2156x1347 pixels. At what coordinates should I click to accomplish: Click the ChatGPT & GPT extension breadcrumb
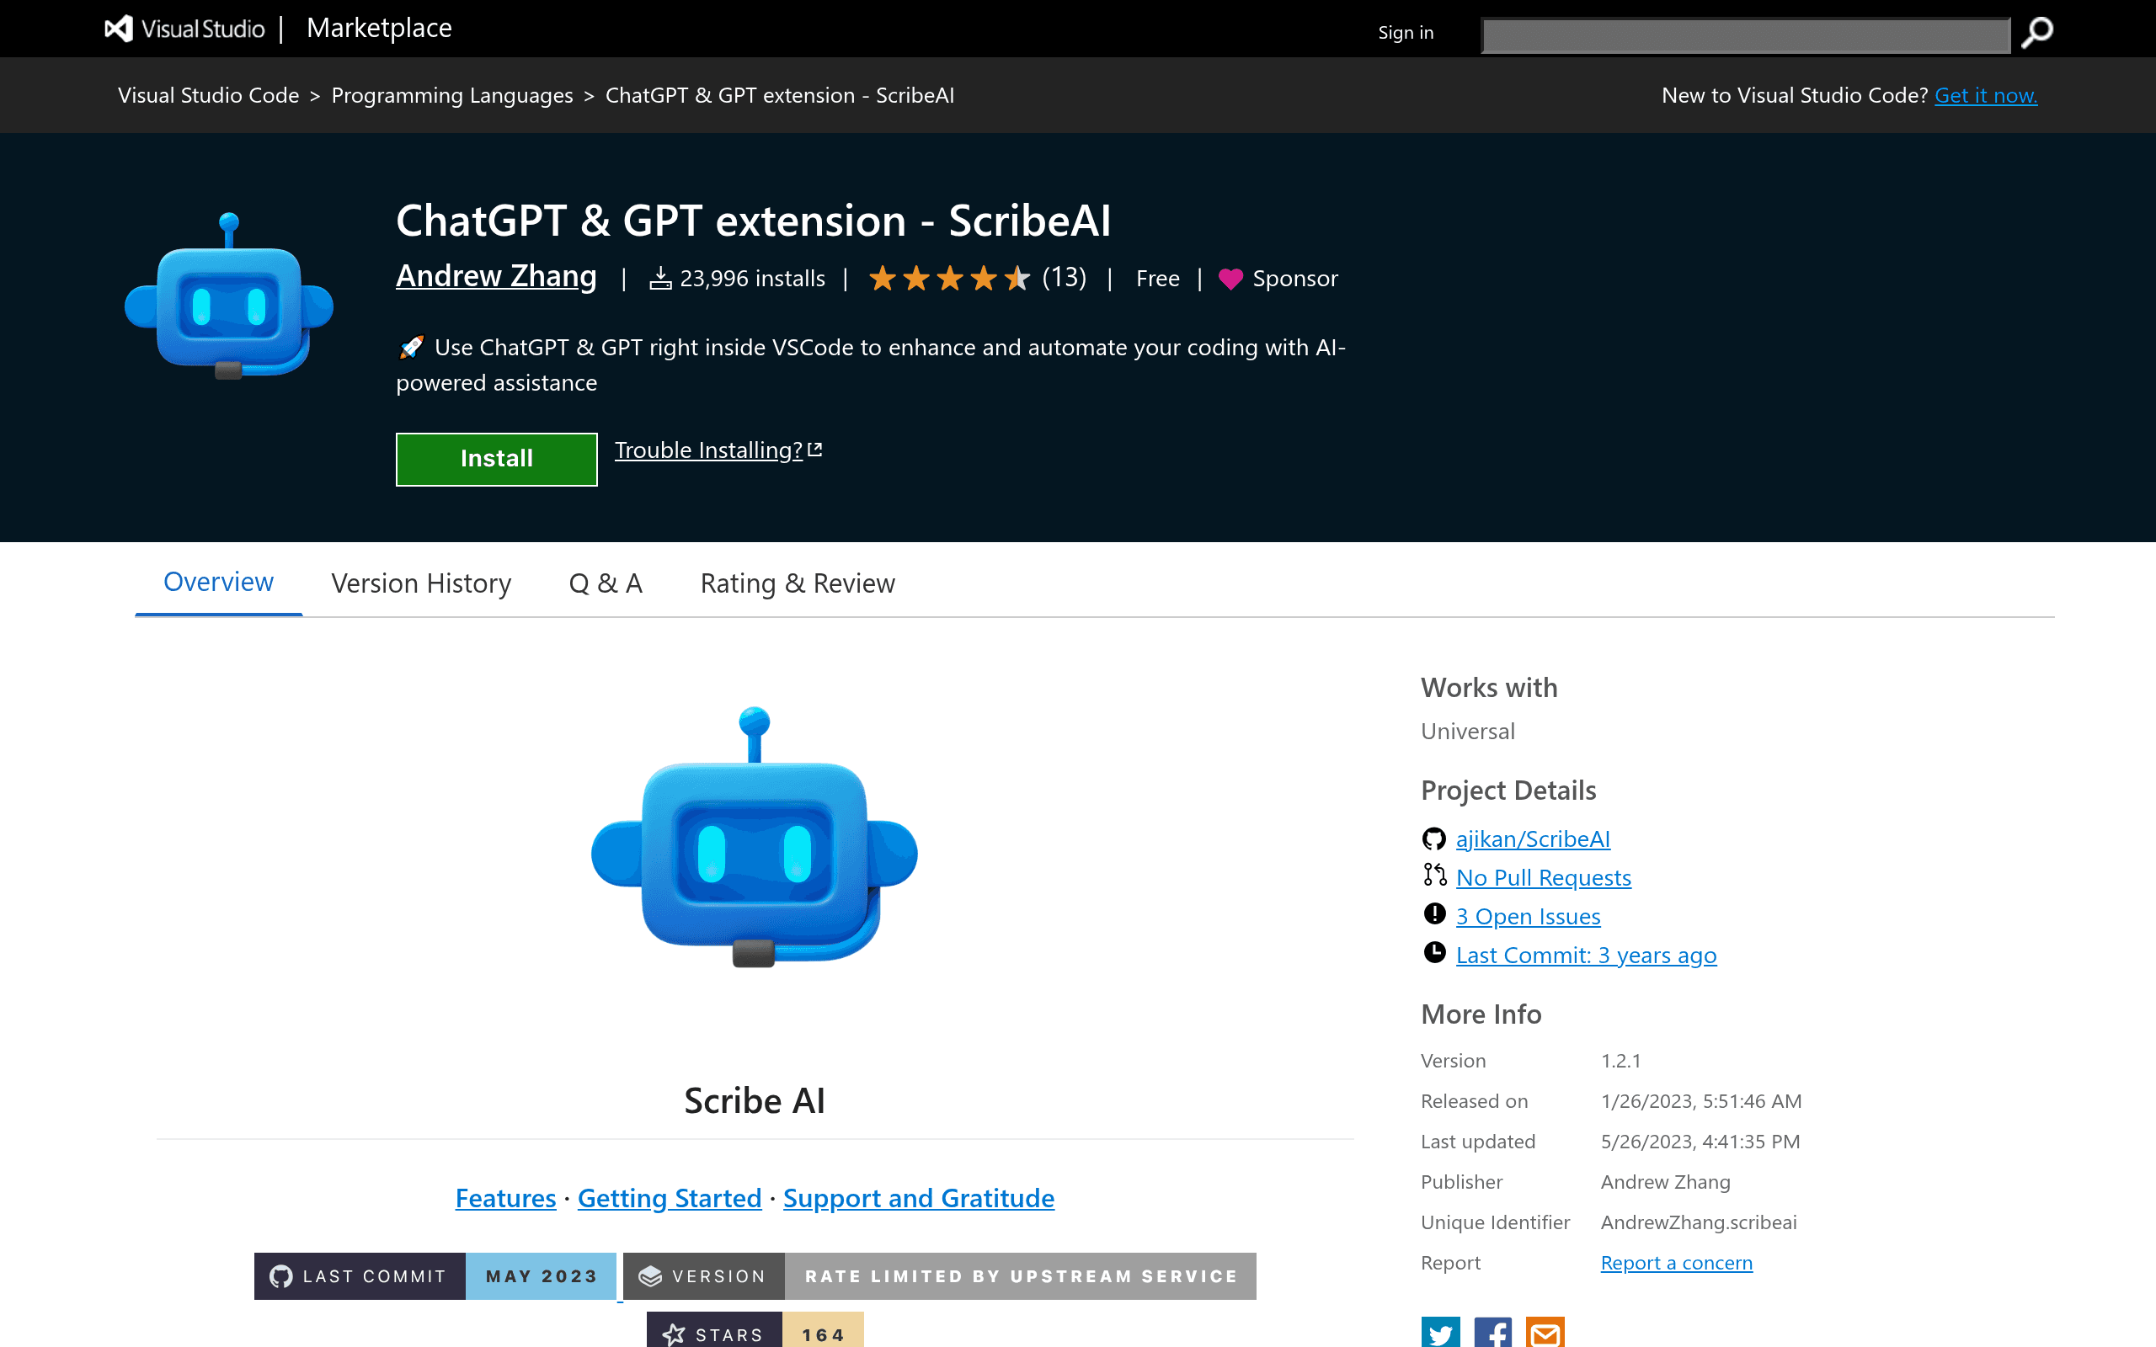point(780,95)
